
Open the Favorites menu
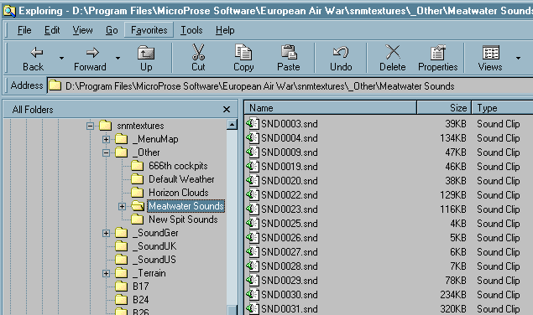(149, 30)
